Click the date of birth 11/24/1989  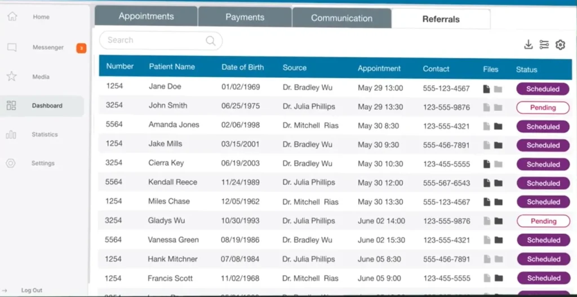tap(240, 183)
